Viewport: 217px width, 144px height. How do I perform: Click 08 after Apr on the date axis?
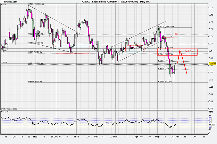pos(141,136)
